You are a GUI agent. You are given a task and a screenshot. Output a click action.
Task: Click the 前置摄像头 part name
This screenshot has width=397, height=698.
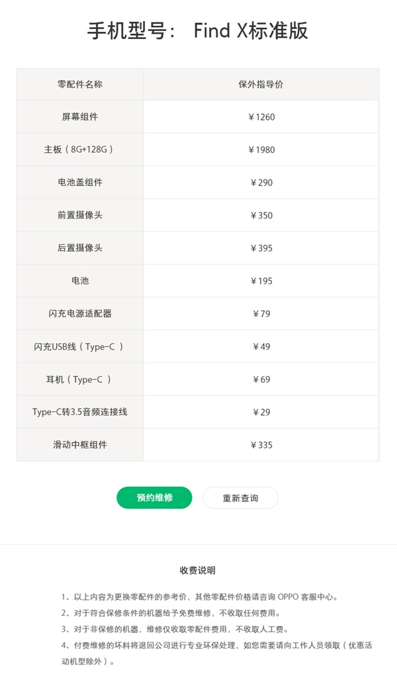[x=80, y=215]
